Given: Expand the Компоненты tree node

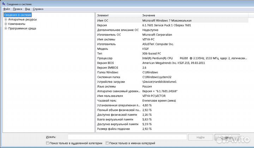Looking at the screenshot, I should pos(6,24).
